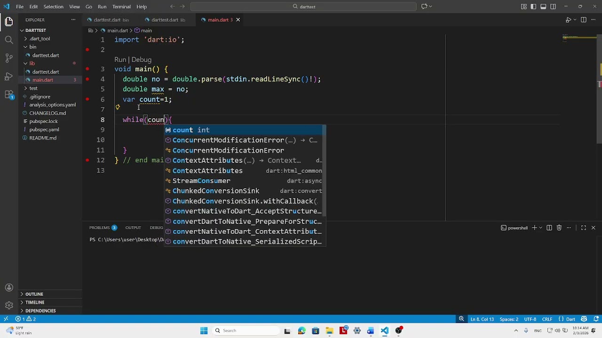Viewport: 602px width, 338px height.
Task: Expand the OUTLINE section
Action: 34,294
